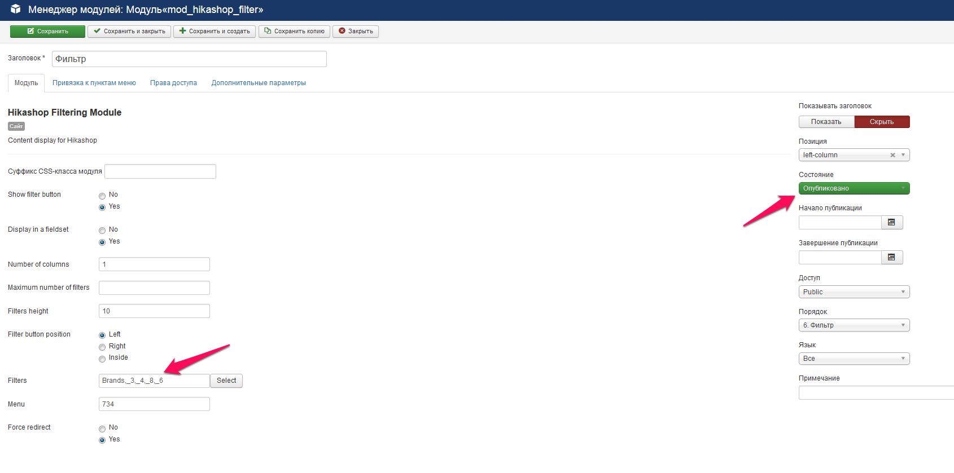The height and width of the screenshot is (473, 954).
Task: Choose Left for Filter button position
Action: coord(102,335)
